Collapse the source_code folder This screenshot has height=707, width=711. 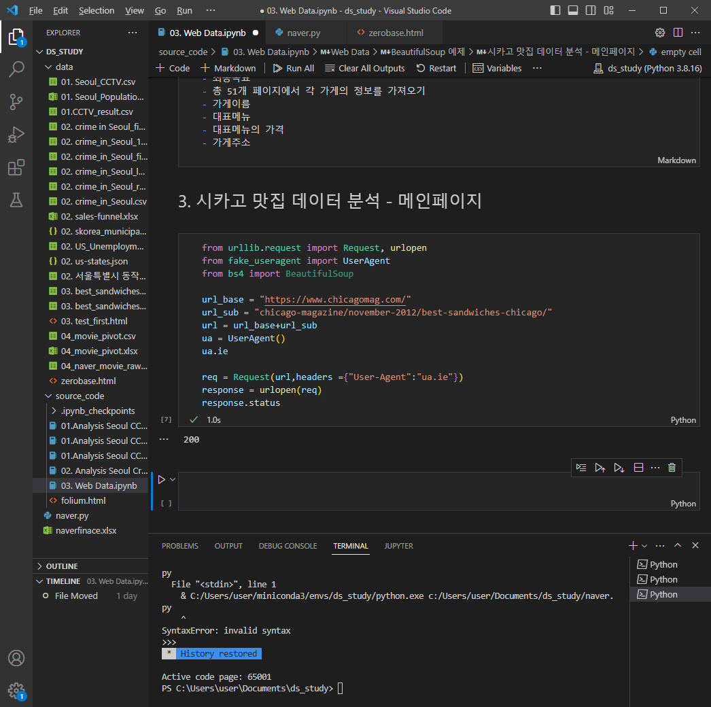pyautogui.click(x=90, y=396)
